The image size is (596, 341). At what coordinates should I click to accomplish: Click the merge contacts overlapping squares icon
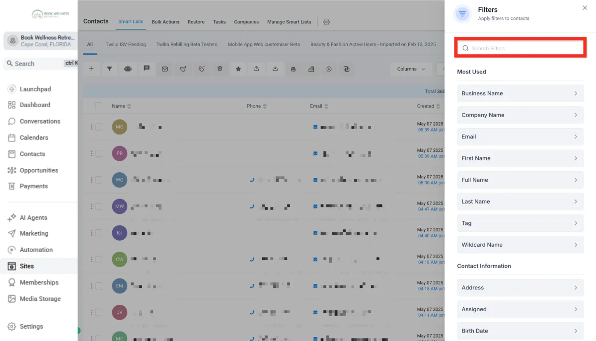pos(347,69)
